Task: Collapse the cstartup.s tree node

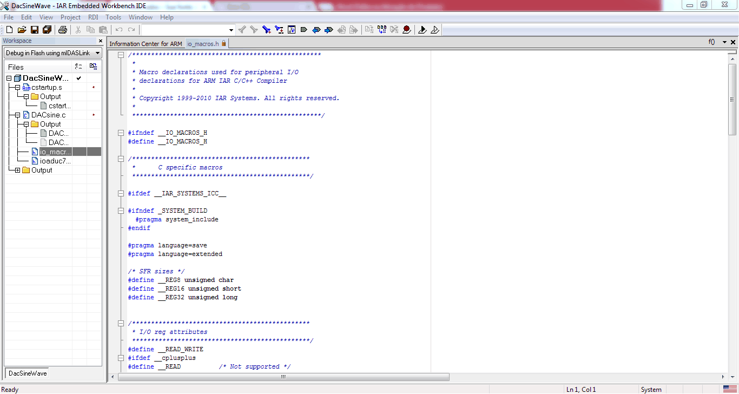Action: pyautogui.click(x=18, y=87)
